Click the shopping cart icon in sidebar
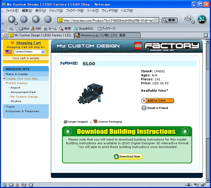Screen dimensions: 211x188 [x=13, y=43]
